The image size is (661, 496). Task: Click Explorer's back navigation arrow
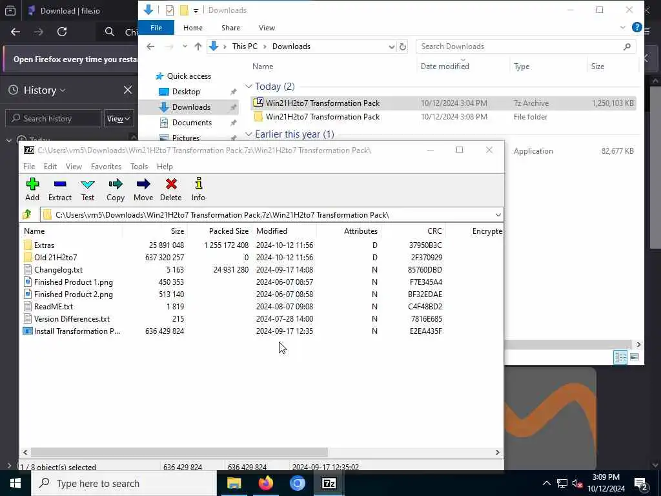coord(150,46)
